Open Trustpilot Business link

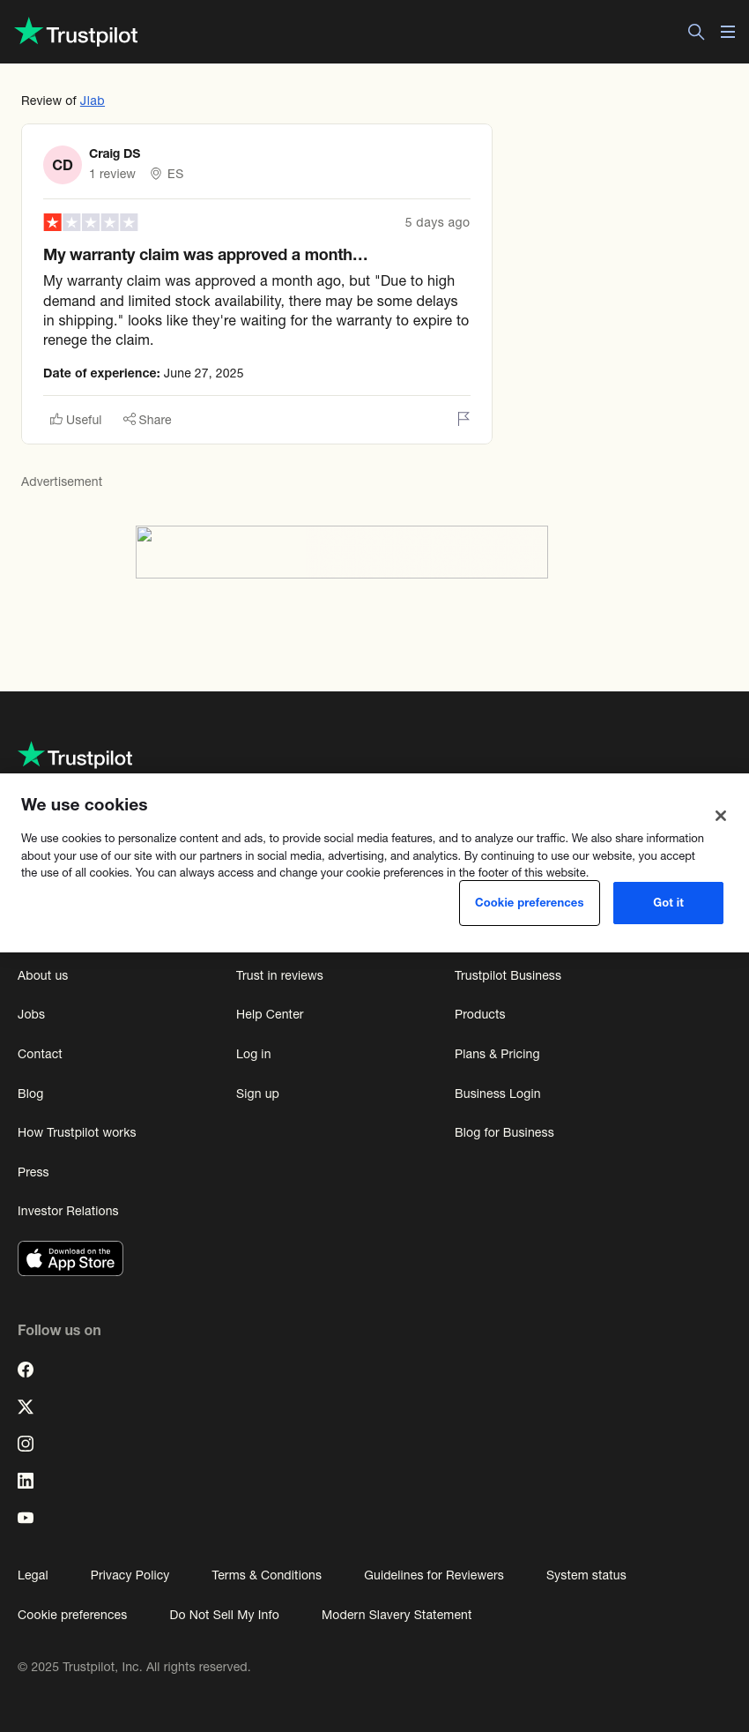point(508,975)
